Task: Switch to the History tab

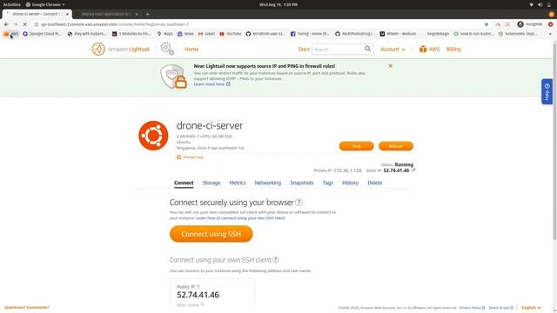Action: tap(350, 183)
